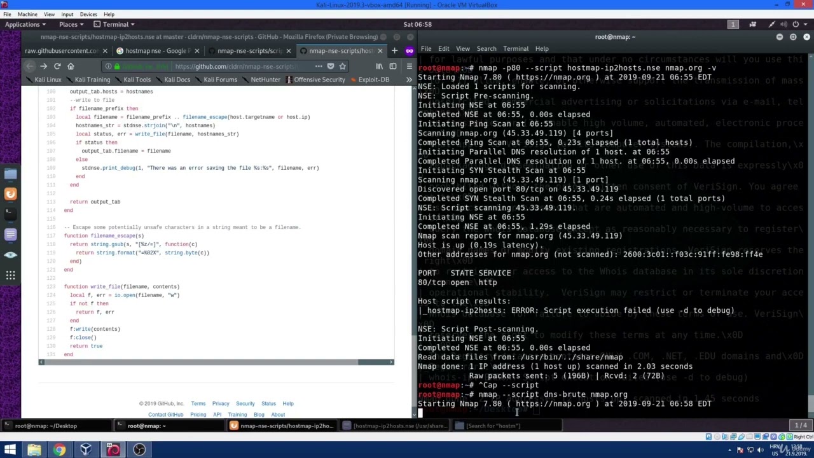Open the VirtualBox Devices menu
814x458 pixels.
click(x=88, y=14)
